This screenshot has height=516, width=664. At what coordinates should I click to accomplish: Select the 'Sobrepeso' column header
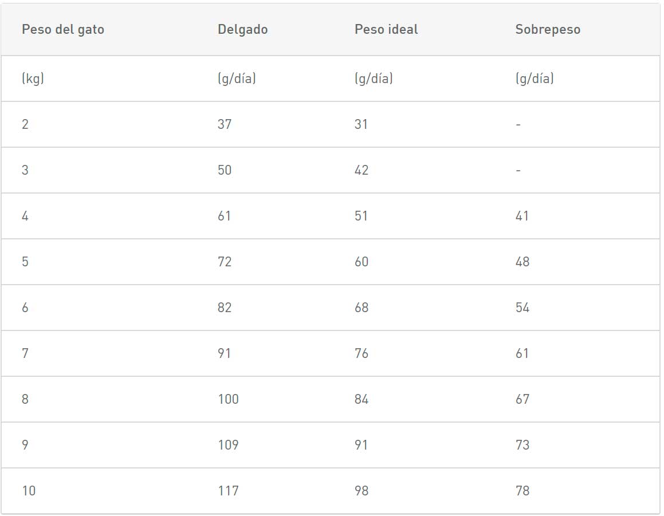point(548,30)
